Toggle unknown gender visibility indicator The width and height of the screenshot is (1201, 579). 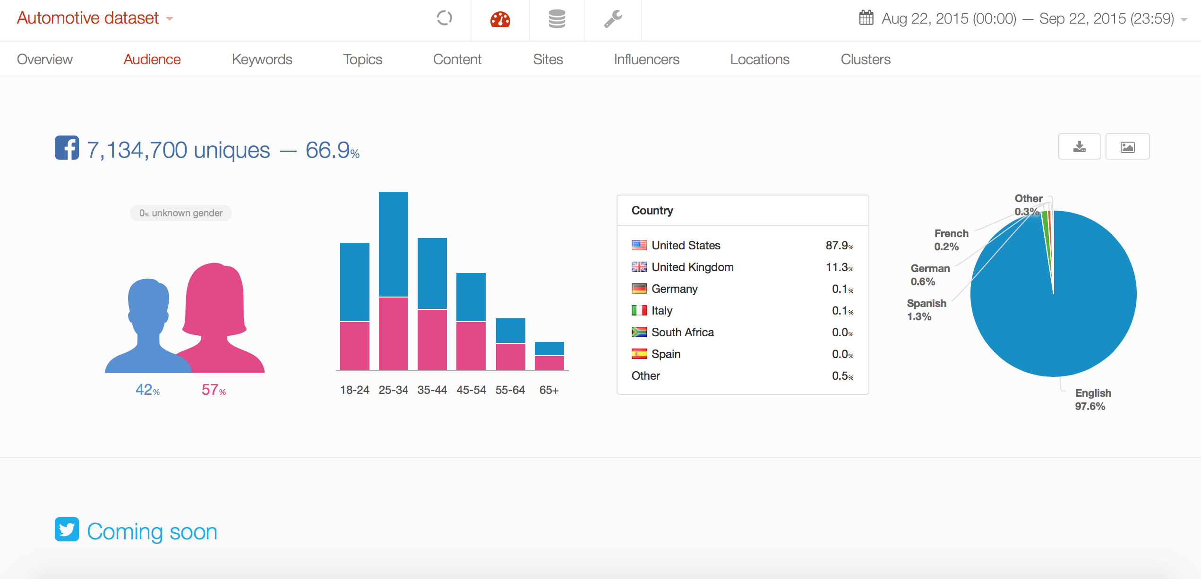[x=182, y=213]
